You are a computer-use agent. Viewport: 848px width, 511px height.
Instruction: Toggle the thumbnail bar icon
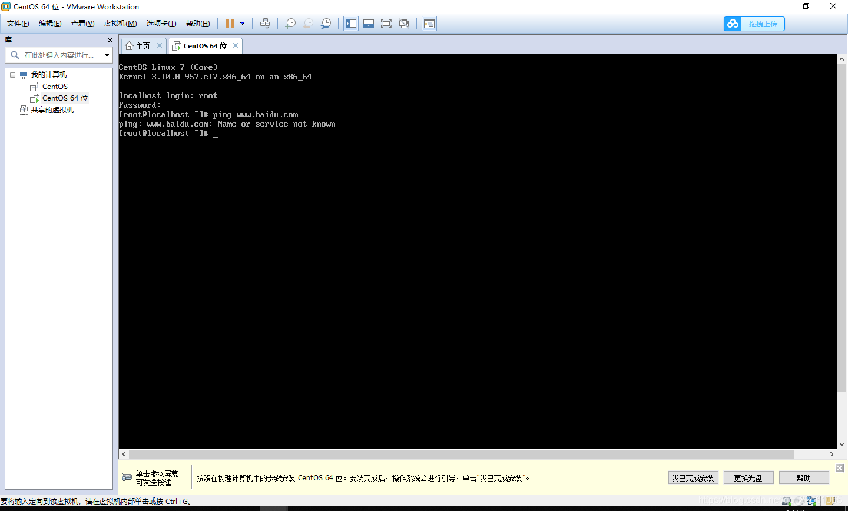point(369,24)
